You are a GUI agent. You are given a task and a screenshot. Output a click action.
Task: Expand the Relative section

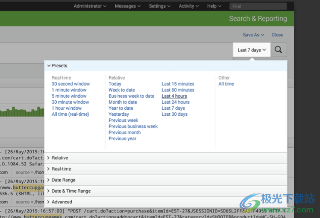click(x=165, y=158)
